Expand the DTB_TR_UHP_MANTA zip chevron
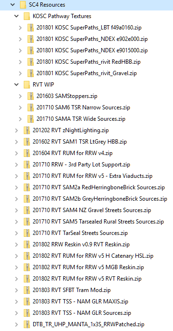This screenshot has width=173, height=331. pyautogui.click(x=17, y=324)
